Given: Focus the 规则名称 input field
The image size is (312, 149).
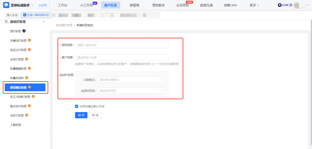Looking at the screenshot, I should tap(122, 45).
